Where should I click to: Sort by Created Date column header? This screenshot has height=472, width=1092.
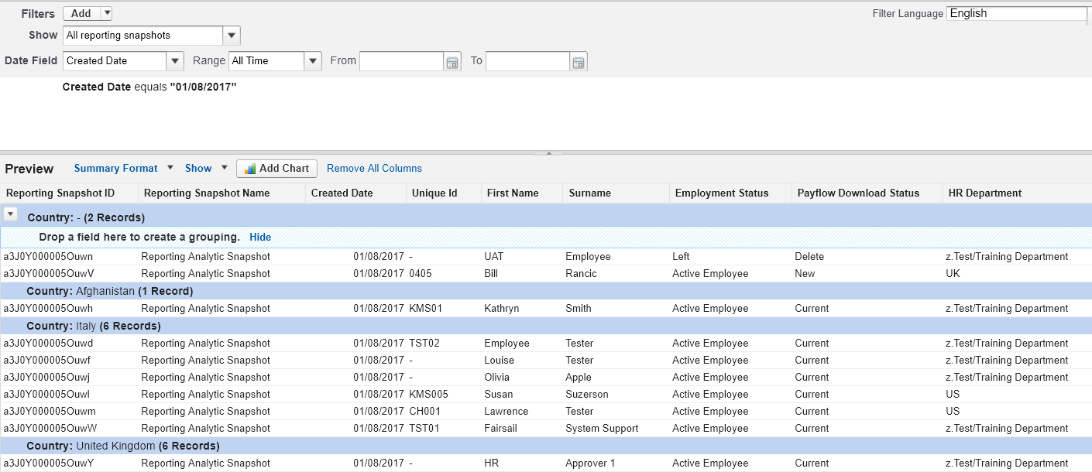coord(342,193)
